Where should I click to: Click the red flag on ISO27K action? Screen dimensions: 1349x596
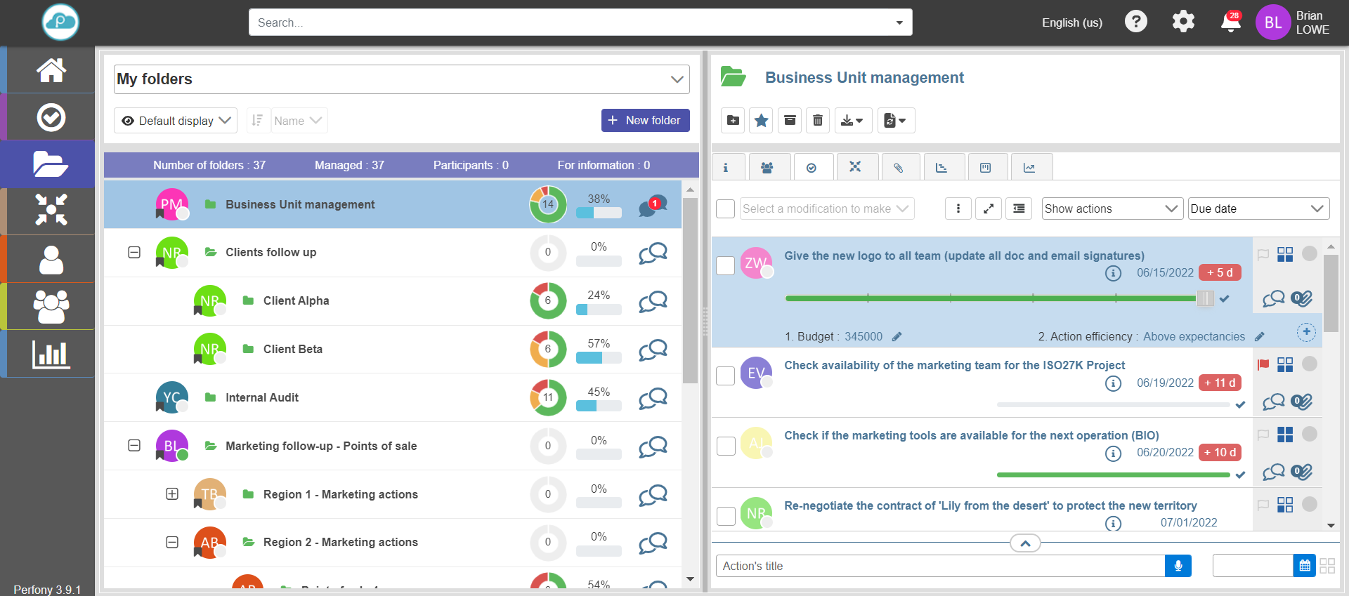coord(1263,364)
